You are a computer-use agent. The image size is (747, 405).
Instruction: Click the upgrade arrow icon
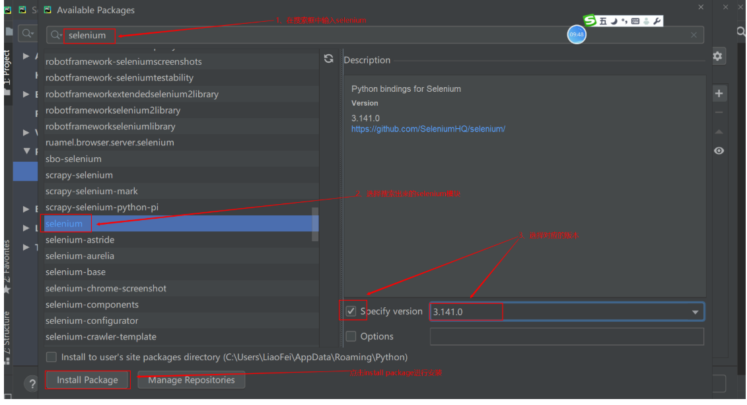719,131
